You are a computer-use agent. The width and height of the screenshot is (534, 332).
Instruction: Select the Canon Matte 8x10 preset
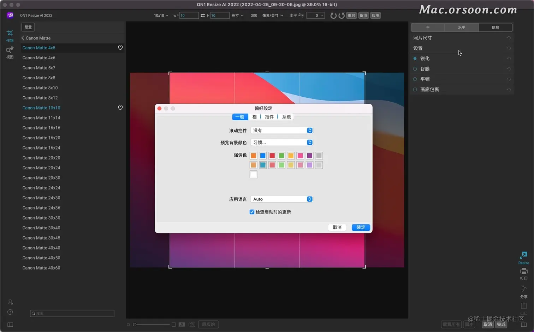click(40, 88)
